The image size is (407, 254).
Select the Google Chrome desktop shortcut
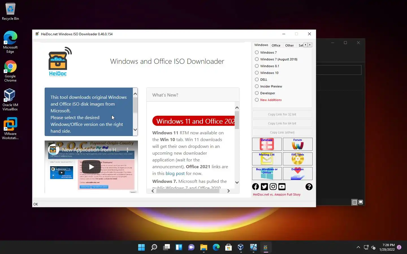pyautogui.click(x=10, y=71)
